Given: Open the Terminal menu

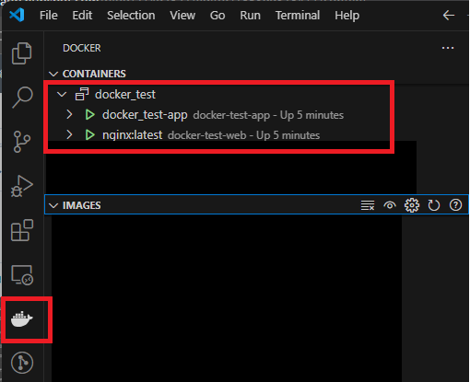Looking at the screenshot, I should point(298,15).
